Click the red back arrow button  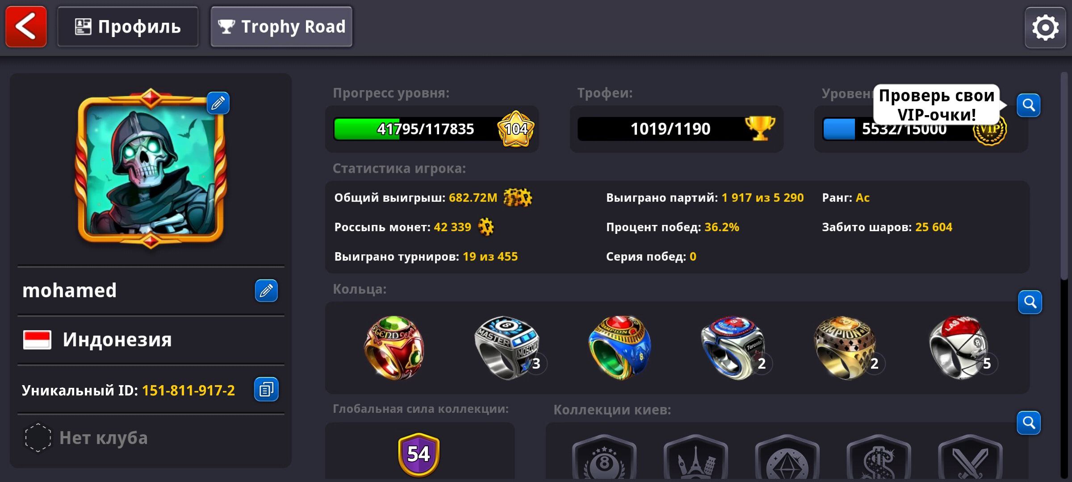coord(26,26)
